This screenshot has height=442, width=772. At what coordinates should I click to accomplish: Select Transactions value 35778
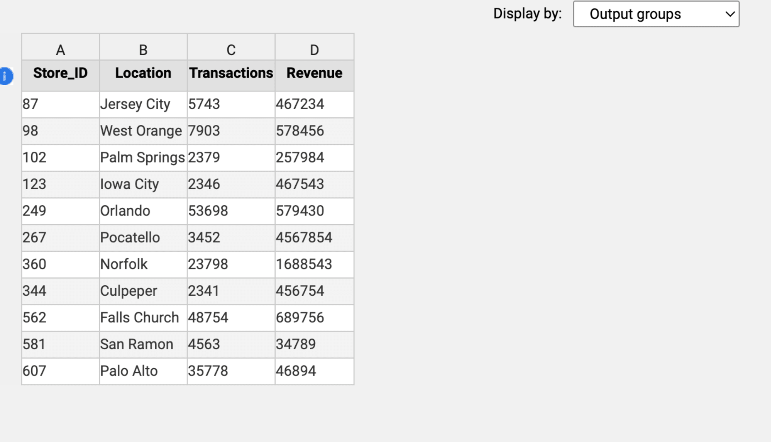(x=231, y=371)
